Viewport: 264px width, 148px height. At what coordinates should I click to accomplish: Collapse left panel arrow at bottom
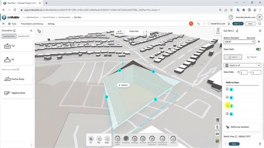click(31, 145)
